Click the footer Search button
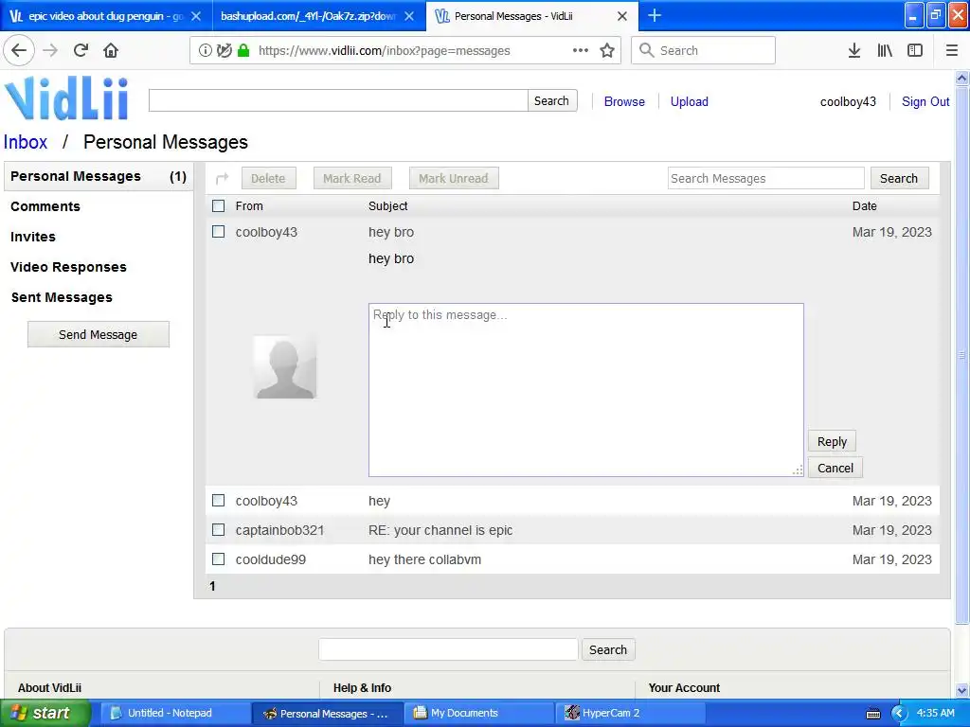970x727 pixels. 608,649
